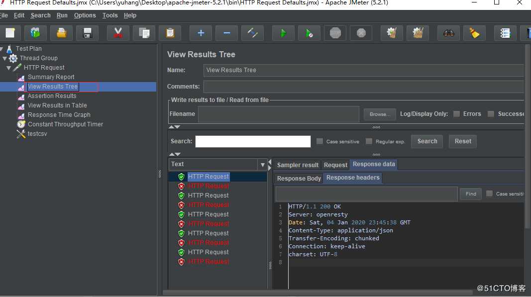Screen dimensions: 531x297
Task: Save the test plan with floppy icon
Action: click(x=88, y=33)
